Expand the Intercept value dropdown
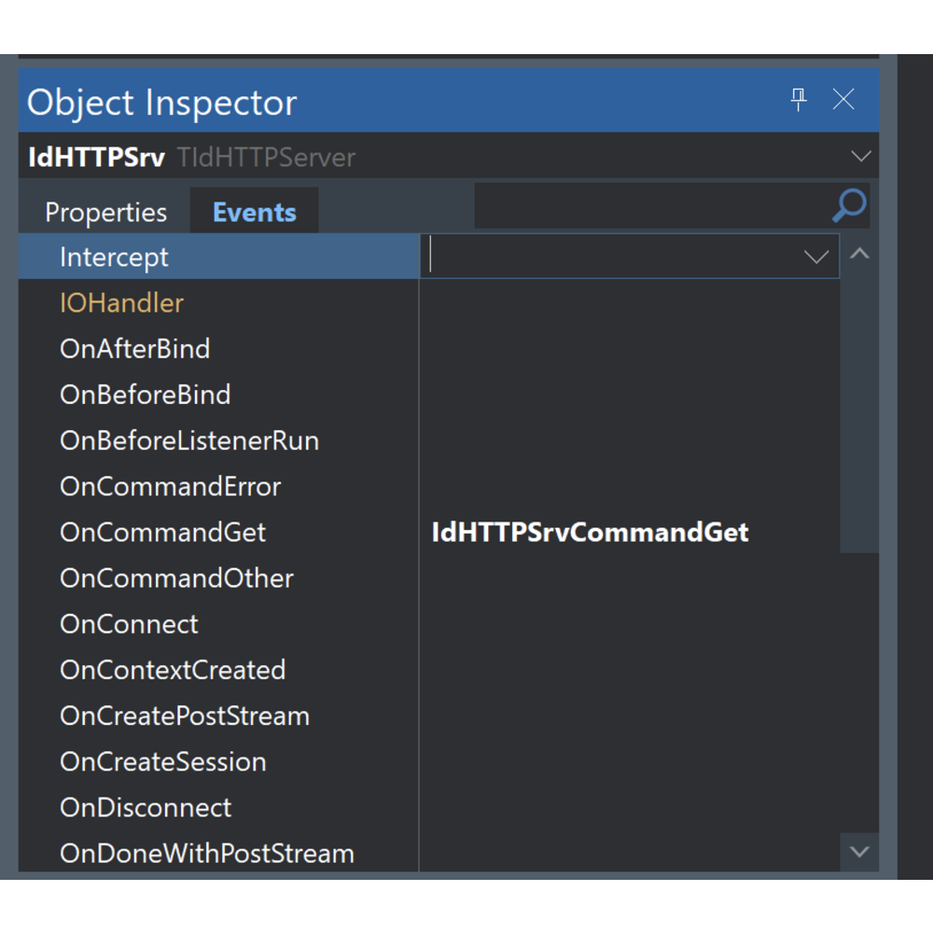933x933 pixels. (x=816, y=258)
